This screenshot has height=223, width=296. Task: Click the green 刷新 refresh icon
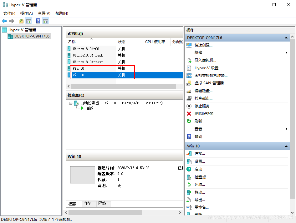(x=189, y=121)
